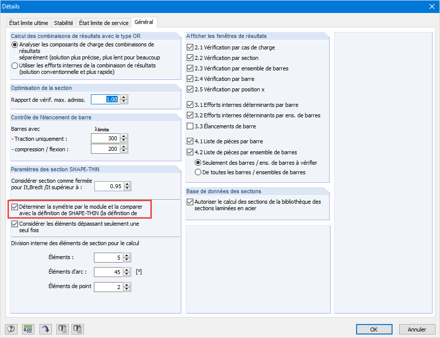The width and height of the screenshot is (440, 338).
Task: Open État limite de service tab
Action: click(103, 23)
